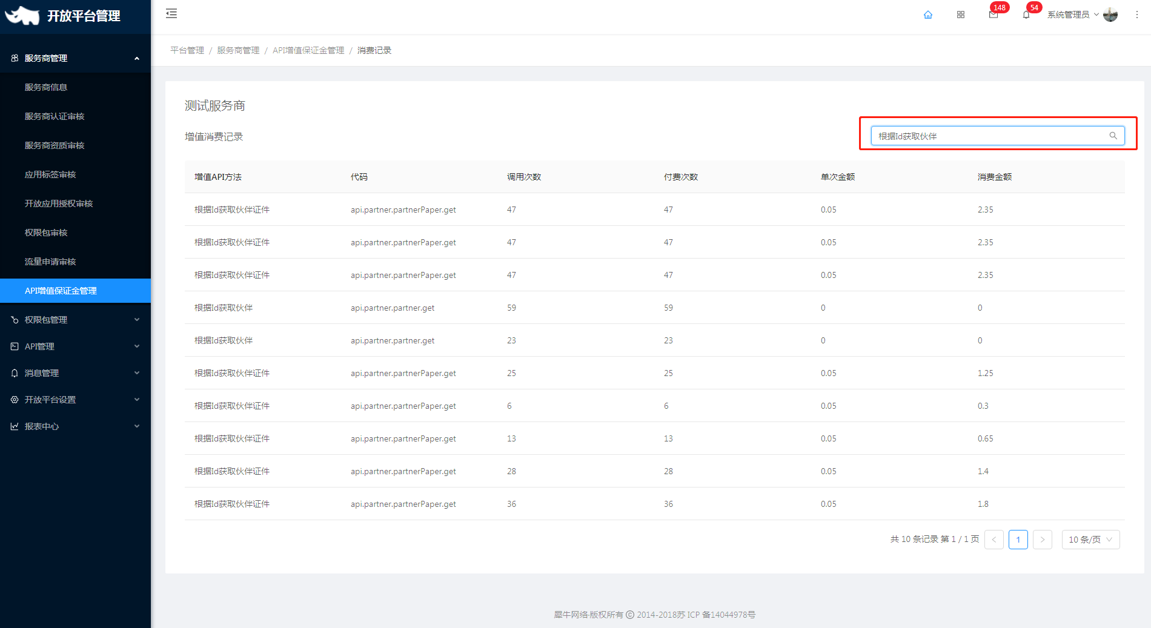The width and height of the screenshot is (1151, 628).
Task: Click the API管理 sidebar icon
Action: [15, 346]
